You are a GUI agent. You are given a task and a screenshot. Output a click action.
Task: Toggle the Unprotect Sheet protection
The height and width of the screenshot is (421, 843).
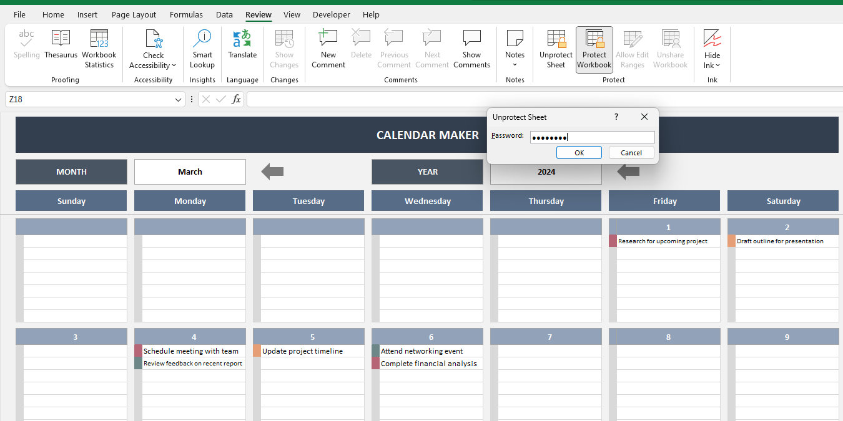coord(555,47)
